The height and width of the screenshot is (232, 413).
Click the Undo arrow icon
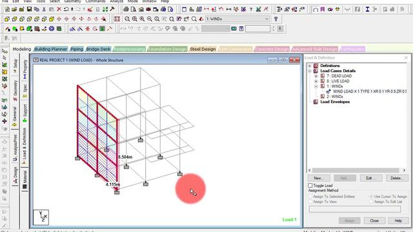click(66, 10)
